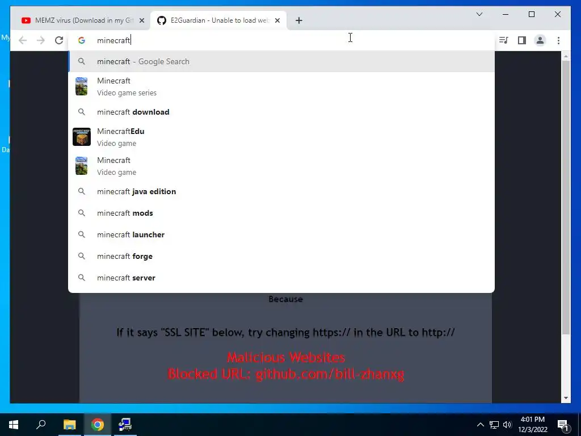Open the Chrome profile button
Screen dimensions: 581x436
[540, 40]
